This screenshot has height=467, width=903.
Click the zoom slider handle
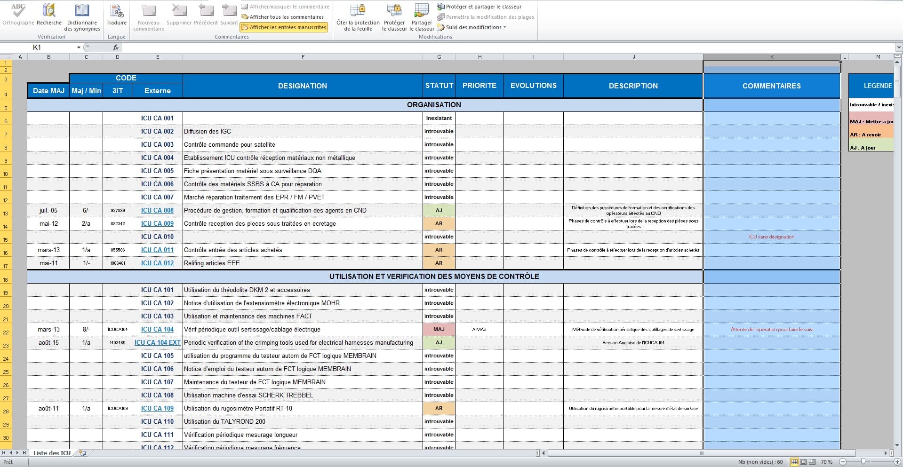point(863,462)
